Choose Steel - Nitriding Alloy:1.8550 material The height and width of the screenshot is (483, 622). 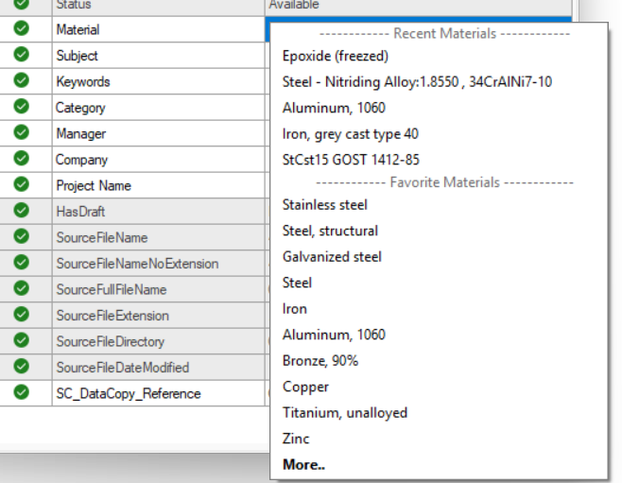pos(417,81)
